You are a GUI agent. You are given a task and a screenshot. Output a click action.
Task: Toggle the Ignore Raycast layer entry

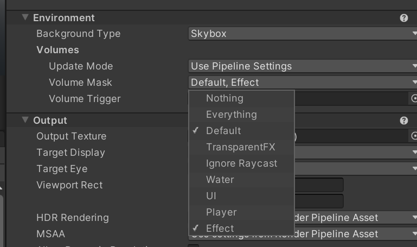[241, 163]
